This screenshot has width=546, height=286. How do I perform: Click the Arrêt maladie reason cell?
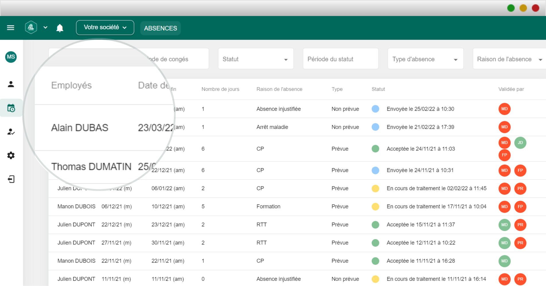[272, 127]
